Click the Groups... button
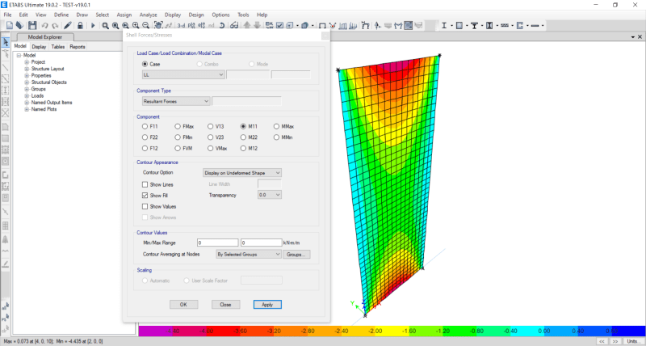Image resolution: width=646 pixels, height=346 pixels. [x=296, y=255]
